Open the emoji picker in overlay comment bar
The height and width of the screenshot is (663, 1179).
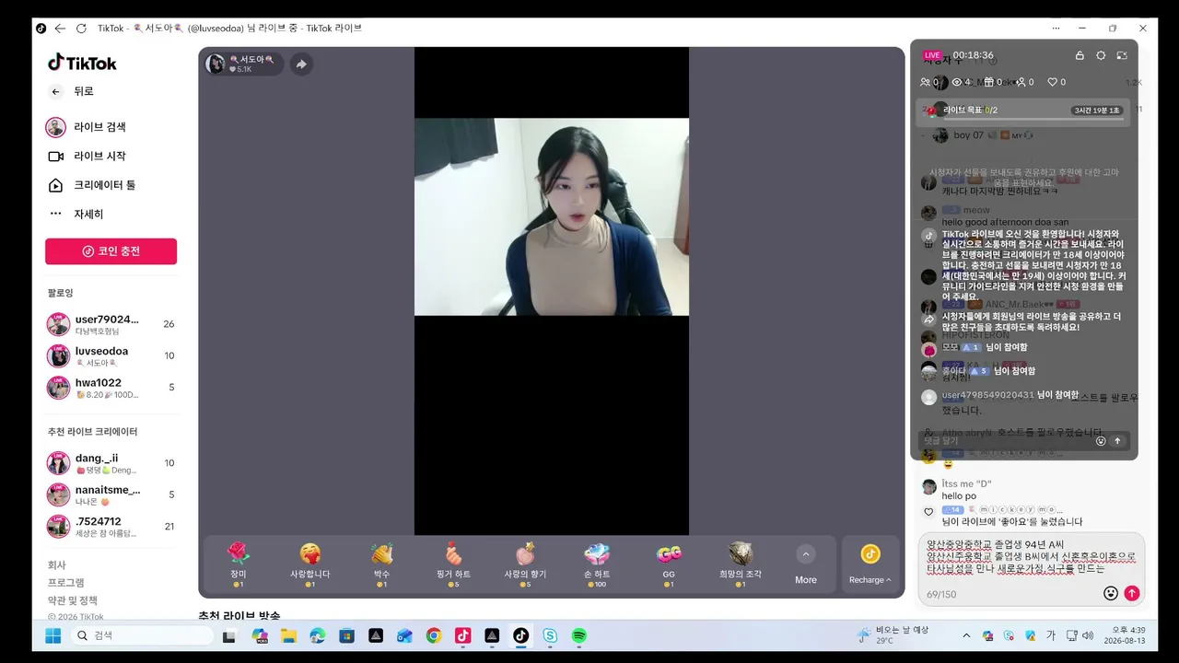pyautogui.click(x=1101, y=441)
